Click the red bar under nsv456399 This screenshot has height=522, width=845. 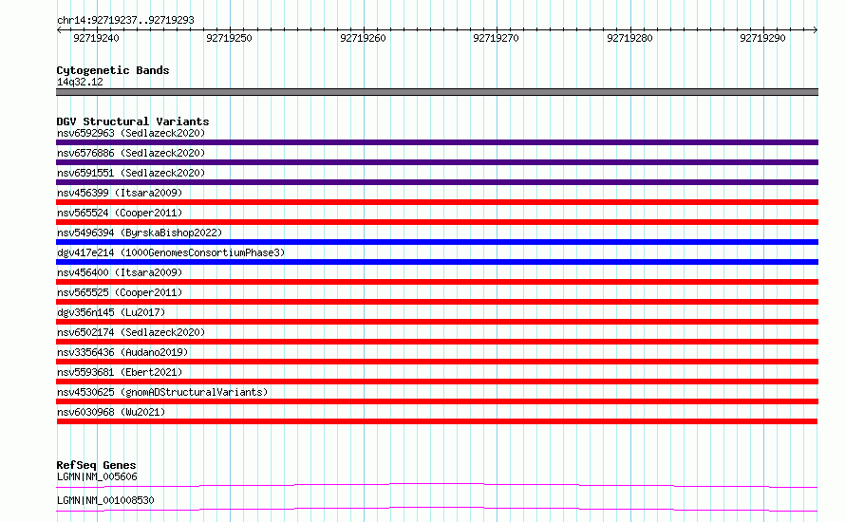[437, 202]
